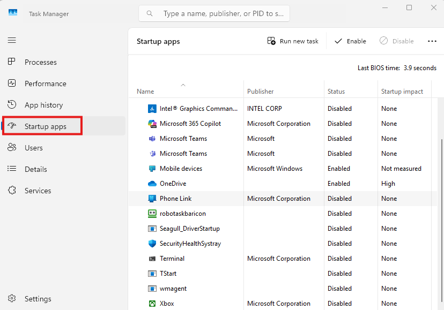This screenshot has height=310, width=444.
Task: Sort by Startup impact column
Action: 402,92
